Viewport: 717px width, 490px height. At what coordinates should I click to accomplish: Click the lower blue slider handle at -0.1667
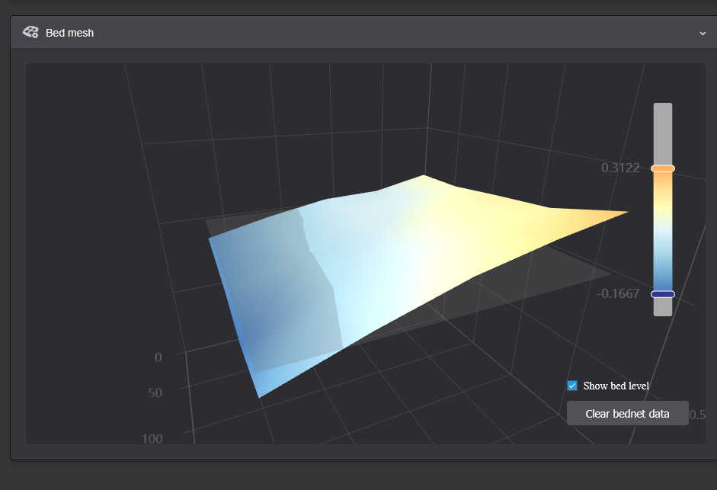coord(663,294)
